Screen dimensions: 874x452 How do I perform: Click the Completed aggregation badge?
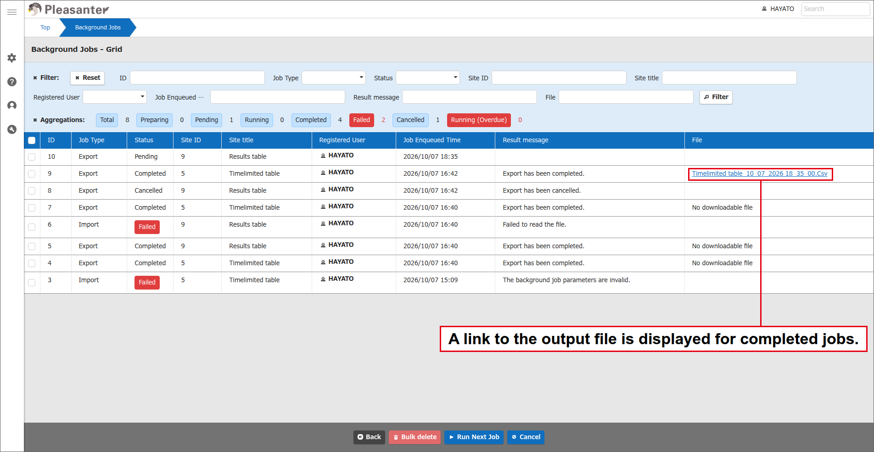pyautogui.click(x=311, y=120)
